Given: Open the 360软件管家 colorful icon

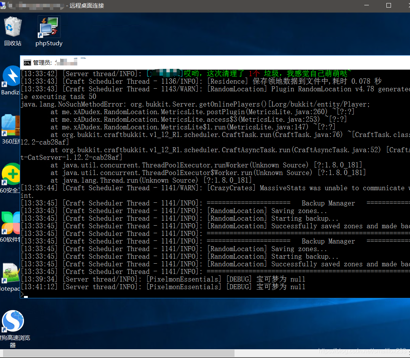Looking at the screenshot, I should [x=10, y=227].
